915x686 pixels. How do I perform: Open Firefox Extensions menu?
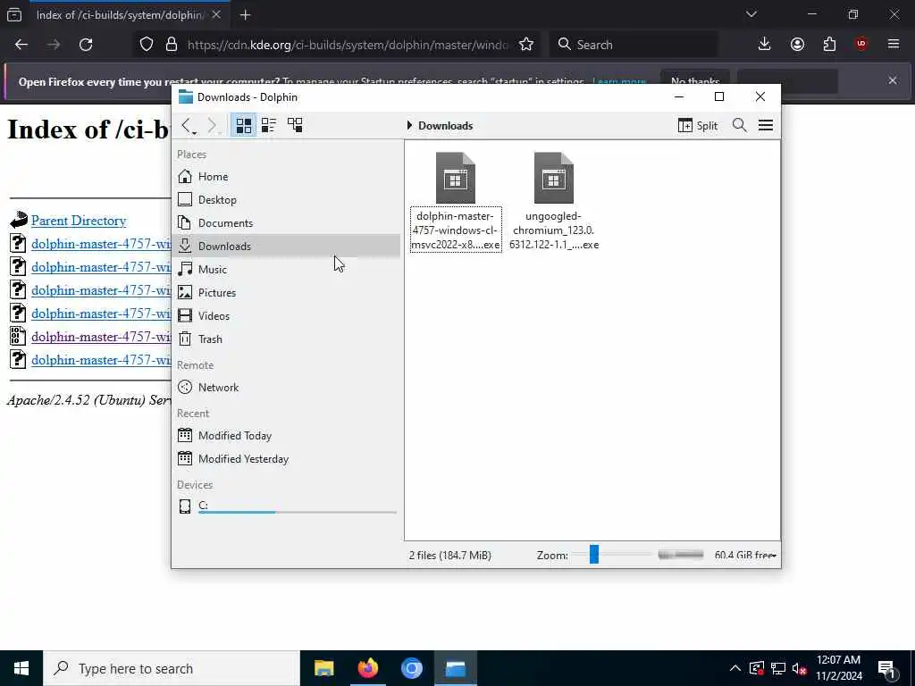[x=829, y=45]
